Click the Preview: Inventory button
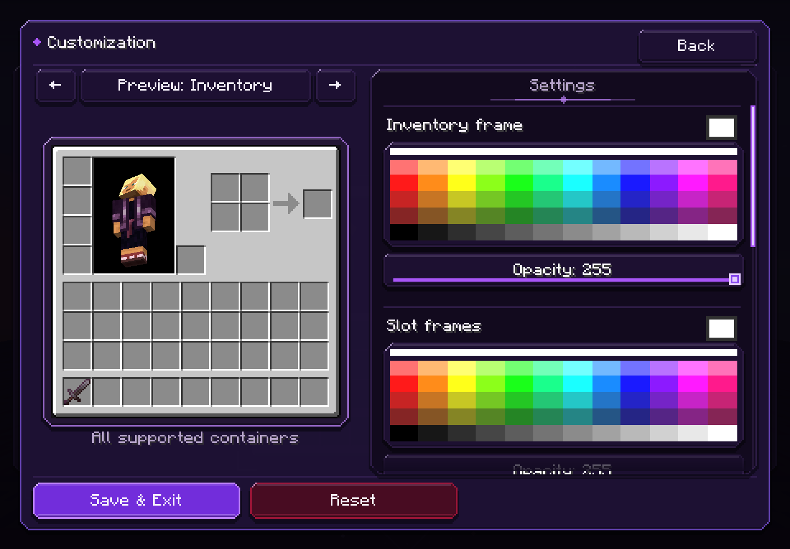The image size is (790, 549). coord(196,85)
